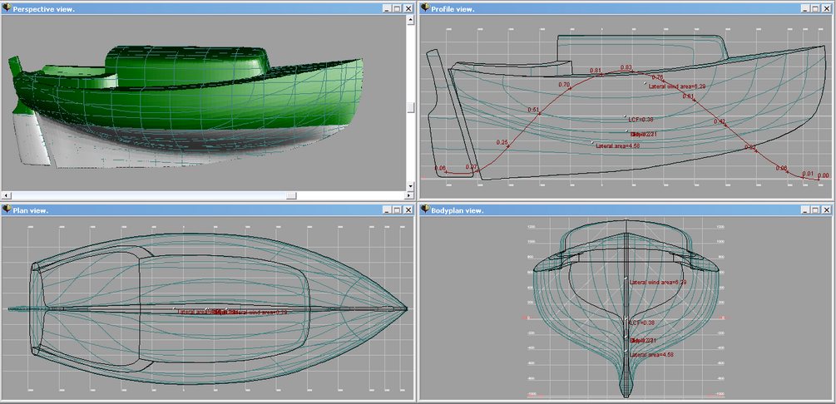836x404 pixels.
Task: Click the Plan view window icon
Action: pos(7,210)
